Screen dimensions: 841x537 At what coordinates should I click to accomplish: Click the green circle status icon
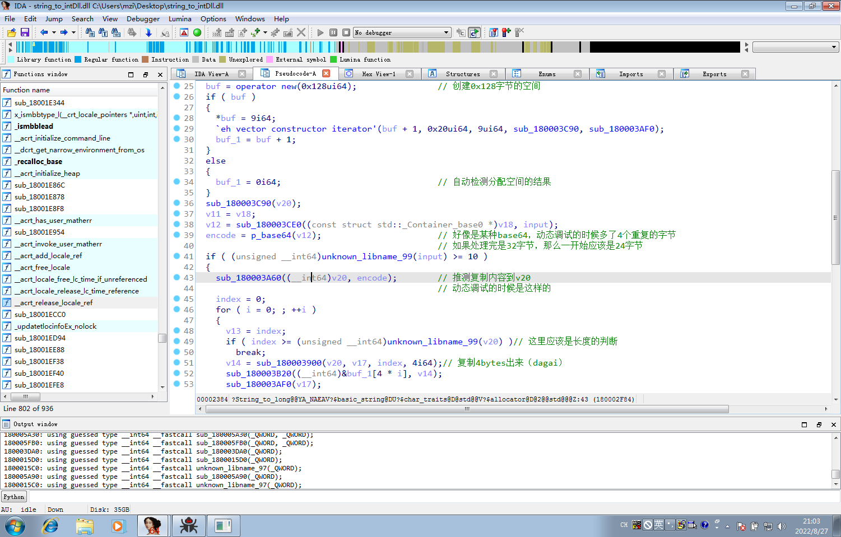(197, 32)
